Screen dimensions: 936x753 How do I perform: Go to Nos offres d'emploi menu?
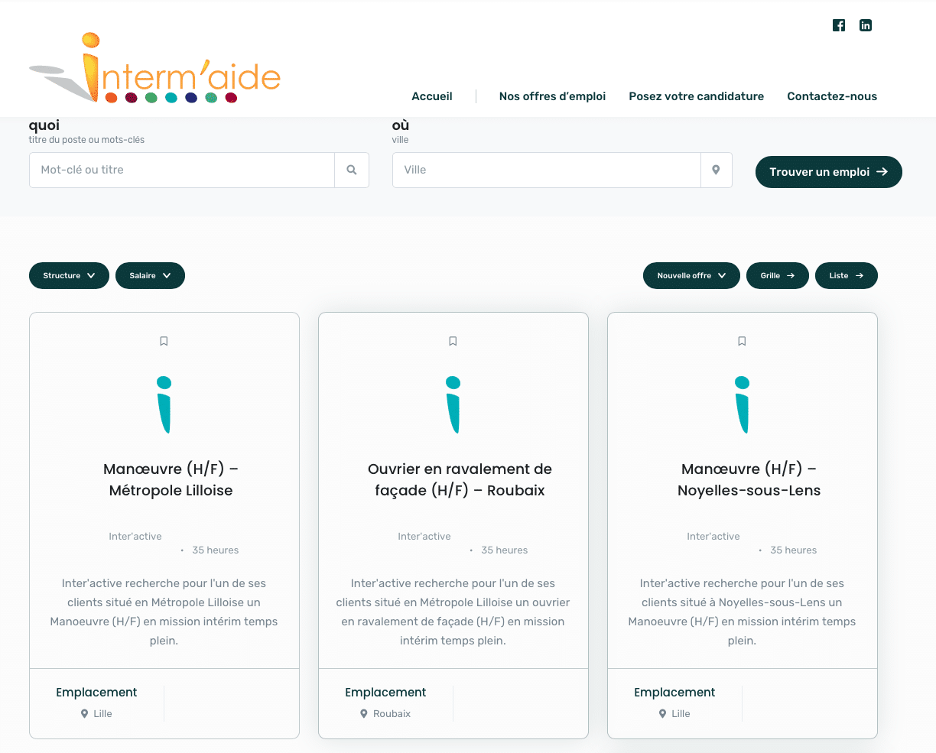coord(552,96)
